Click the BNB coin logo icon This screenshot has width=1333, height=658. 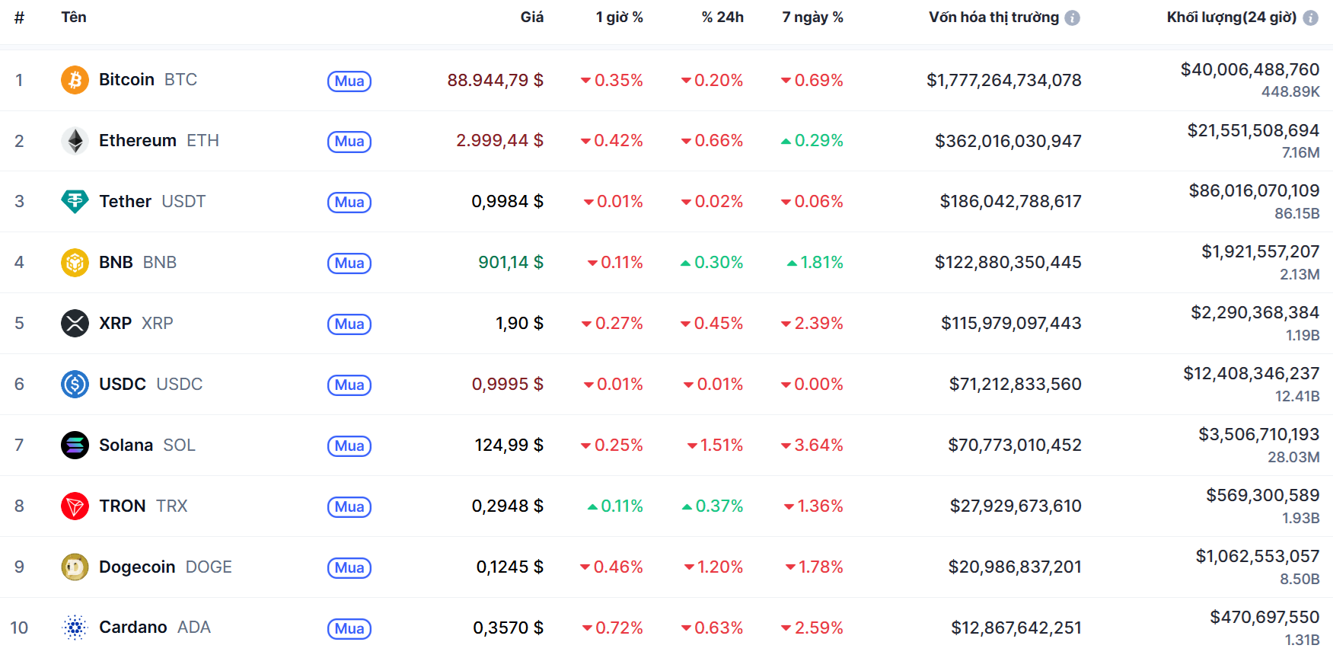tap(75, 263)
